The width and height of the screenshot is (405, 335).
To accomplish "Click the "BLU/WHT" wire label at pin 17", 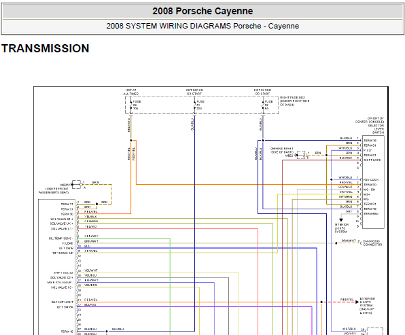I will [x=91, y=280].
